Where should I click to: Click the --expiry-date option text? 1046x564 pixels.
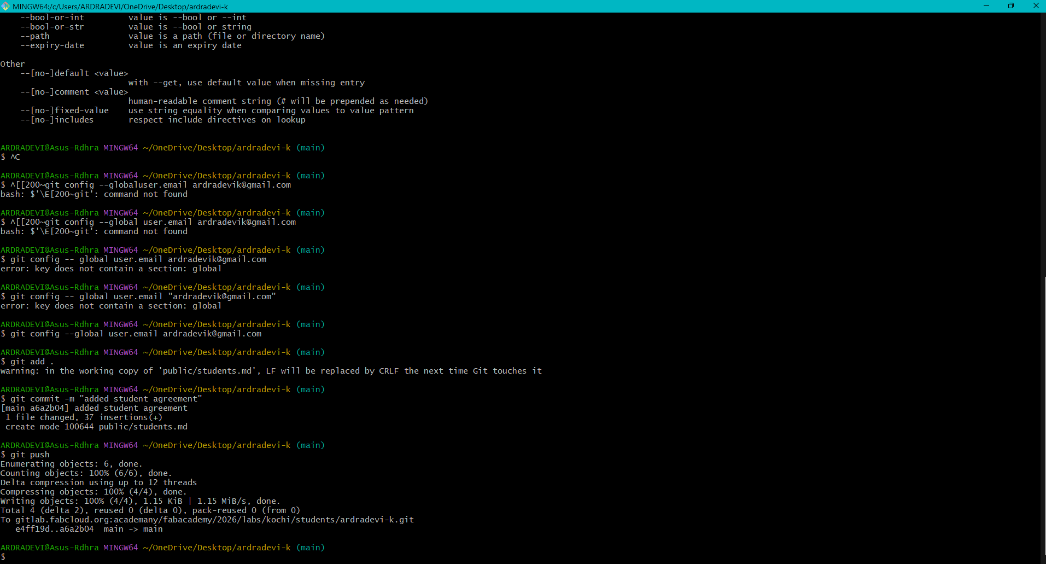coord(52,45)
